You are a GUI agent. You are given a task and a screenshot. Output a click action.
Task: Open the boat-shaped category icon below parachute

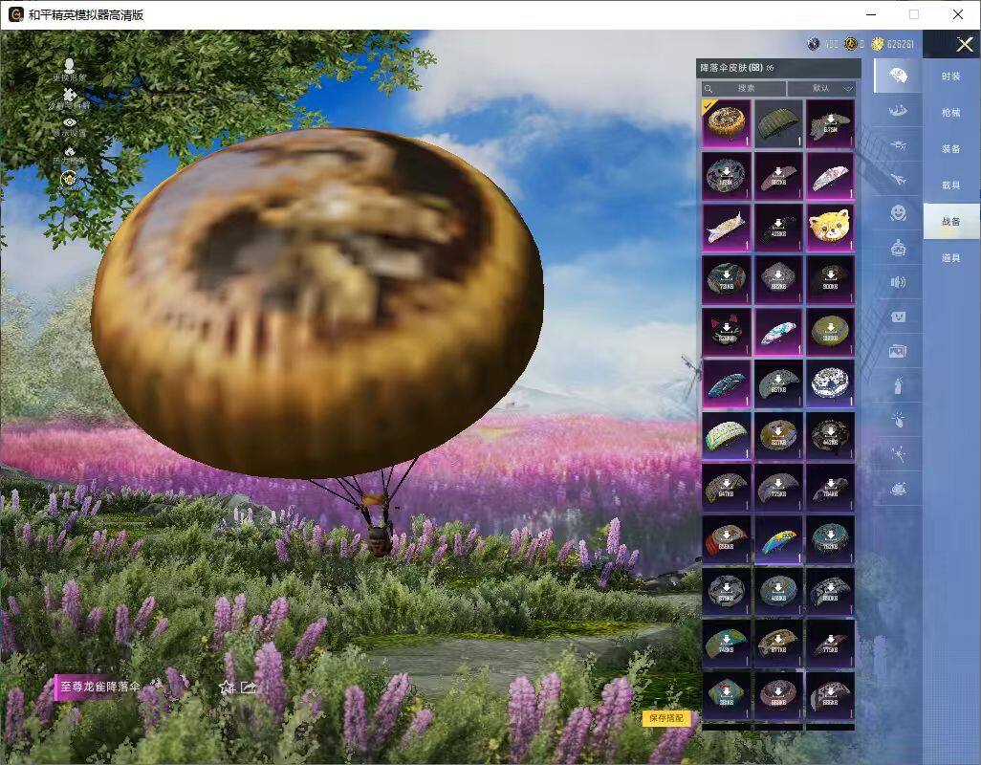898,111
